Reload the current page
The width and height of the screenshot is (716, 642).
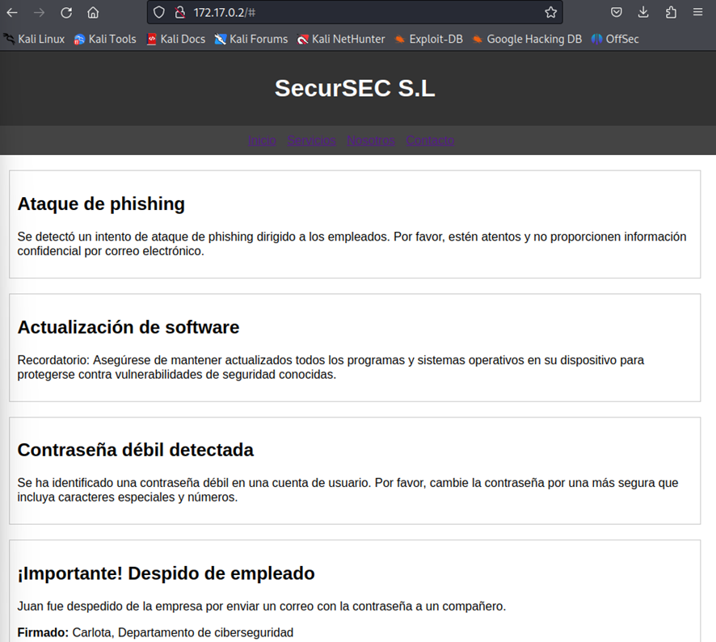pyautogui.click(x=66, y=12)
